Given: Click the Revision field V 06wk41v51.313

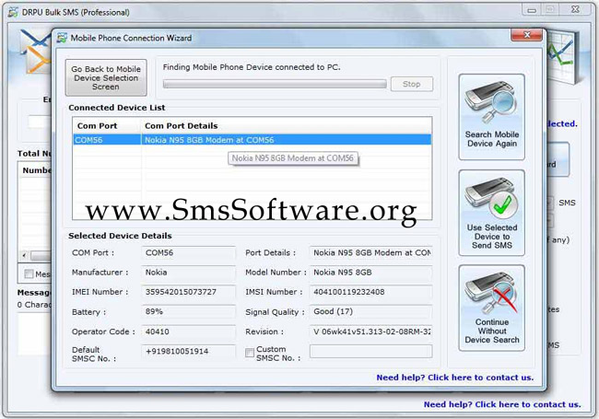Looking at the screenshot, I should (371, 332).
